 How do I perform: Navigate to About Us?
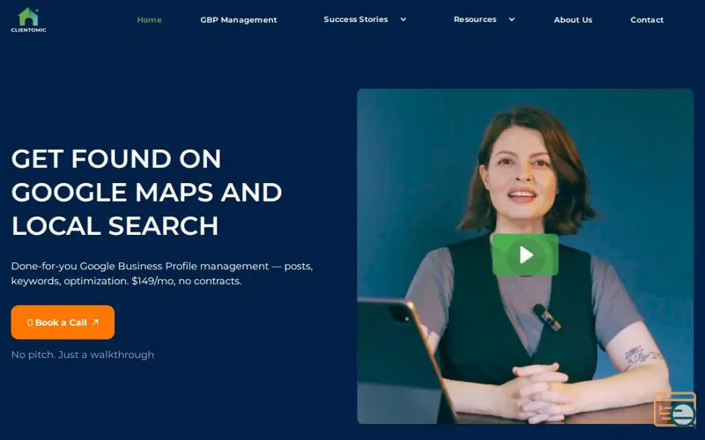coord(573,19)
